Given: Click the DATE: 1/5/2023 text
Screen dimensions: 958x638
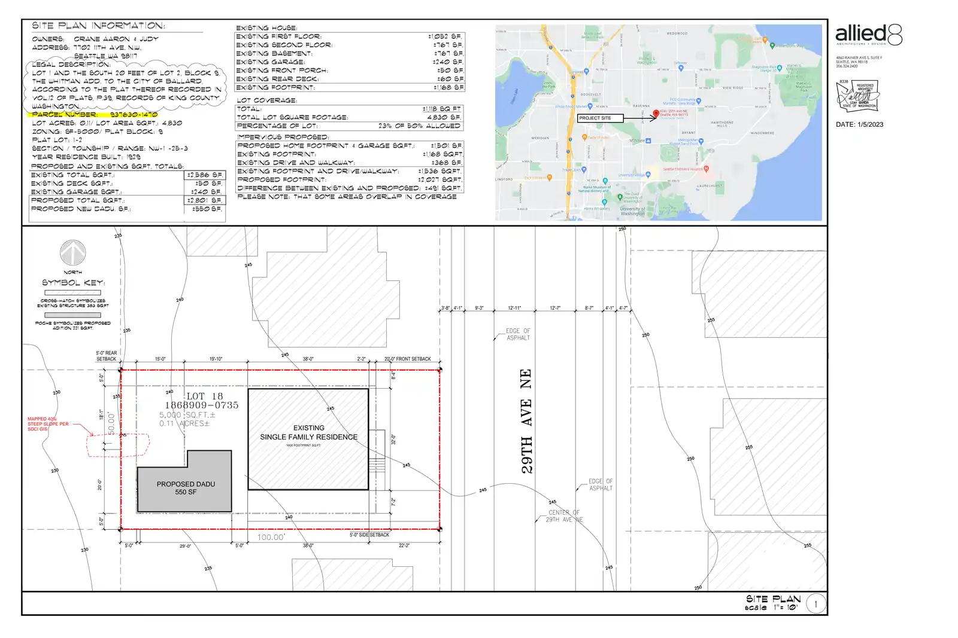Looking at the screenshot, I should click(x=859, y=124).
